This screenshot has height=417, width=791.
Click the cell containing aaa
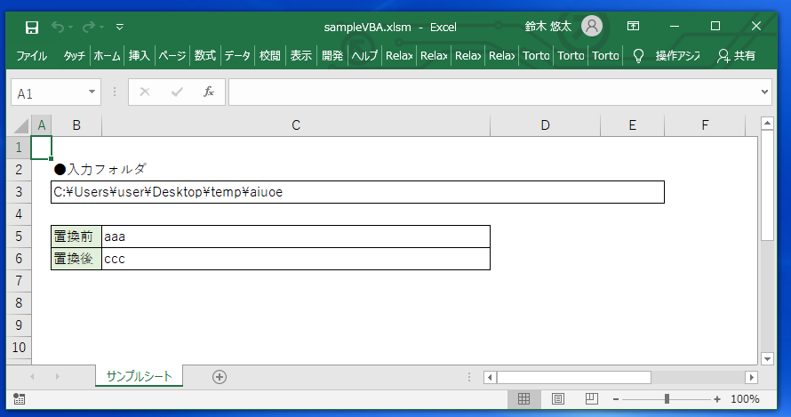[296, 237]
